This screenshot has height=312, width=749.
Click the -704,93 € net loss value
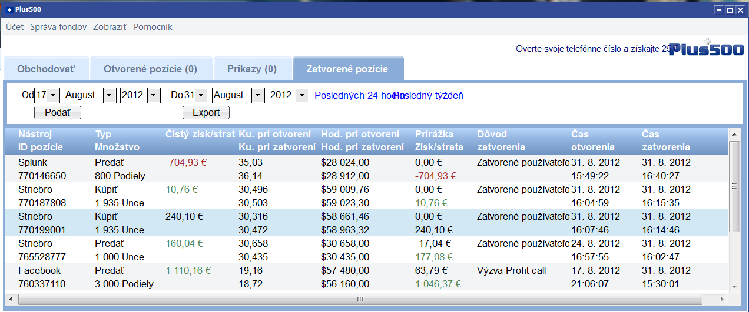pos(187,162)
